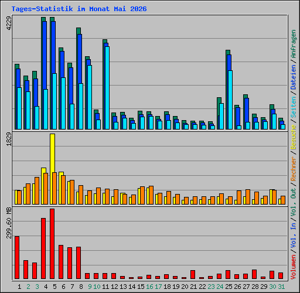This screenshot has width=300, height=293.
Task: Click the 1829 axis maximum label
Action: pyautogui.click(x=9, y=139)
